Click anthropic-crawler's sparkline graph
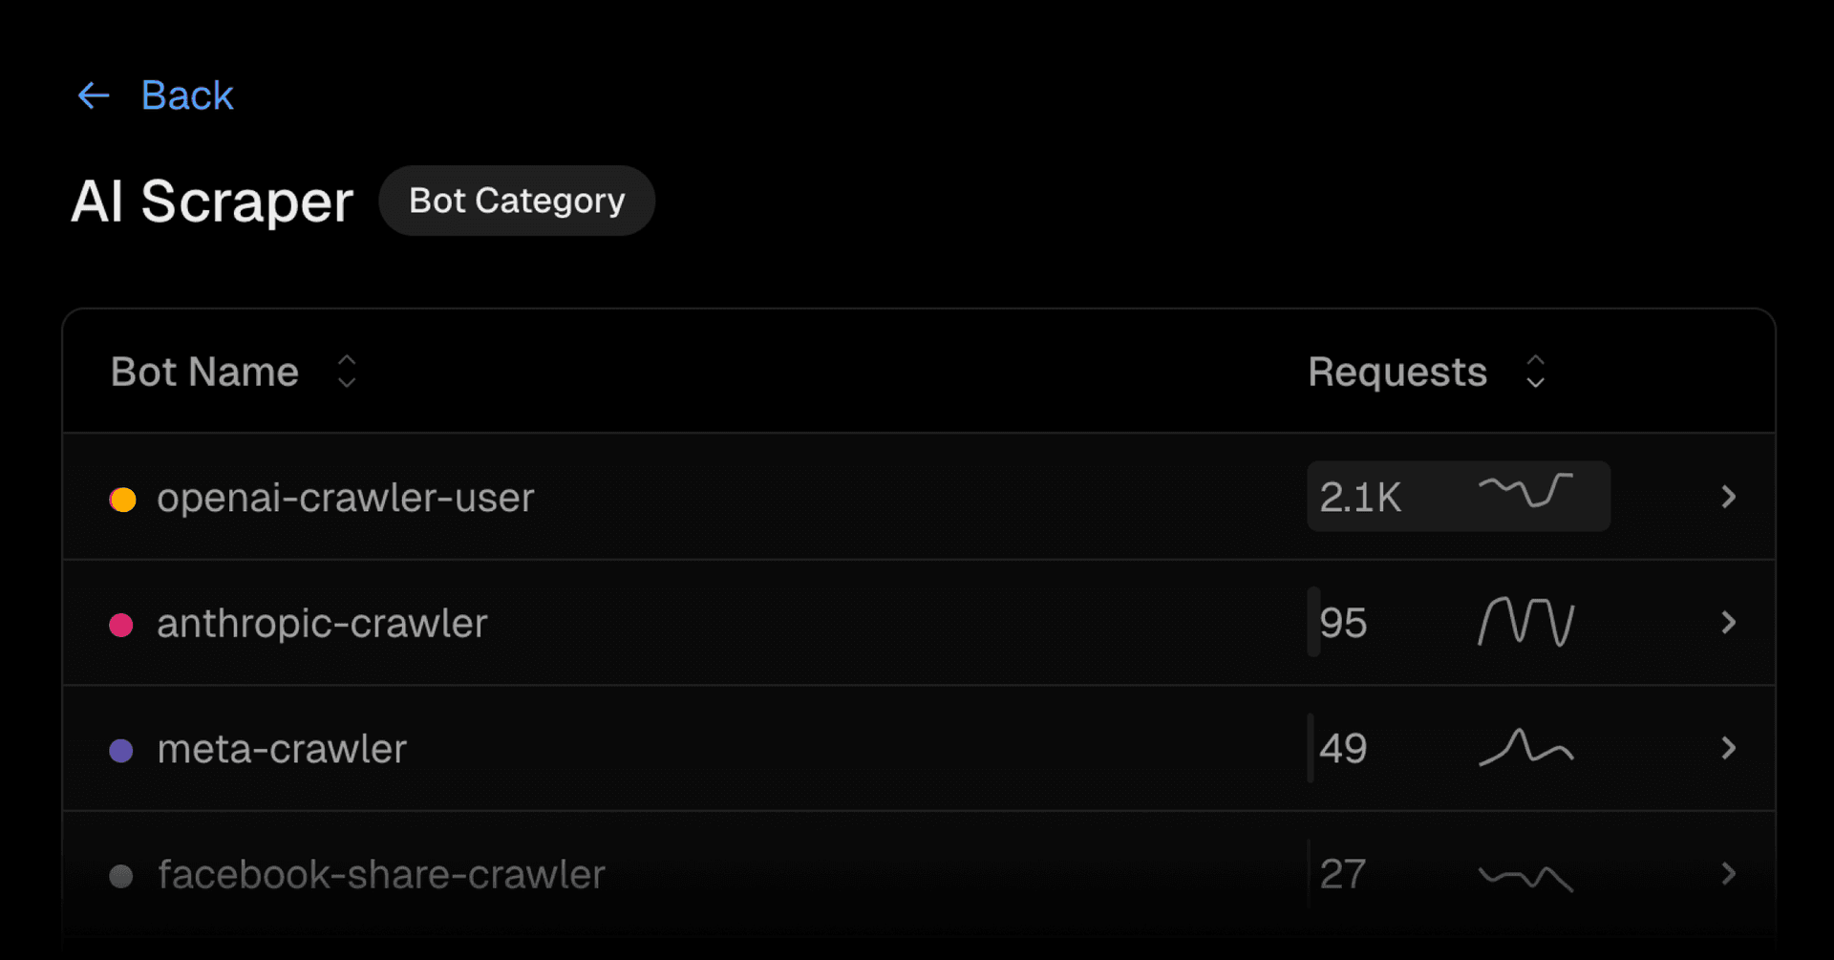 (1525, 622)
